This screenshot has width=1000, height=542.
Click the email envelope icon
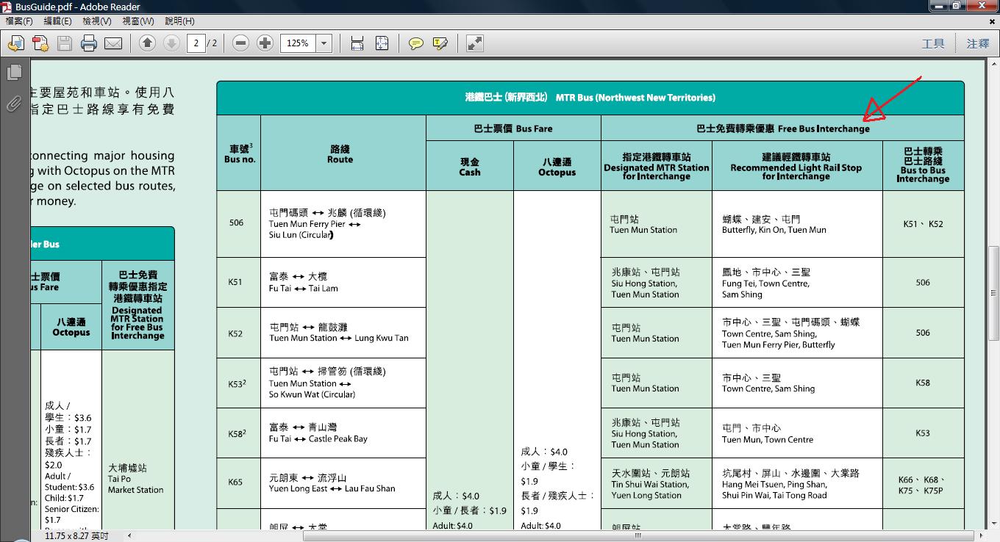[113, 43]
